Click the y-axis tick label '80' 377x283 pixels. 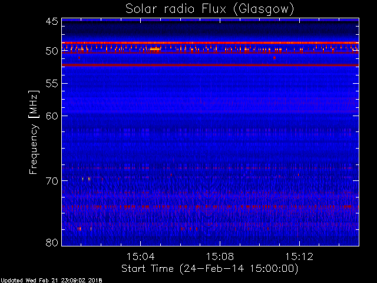click(52, 242)
